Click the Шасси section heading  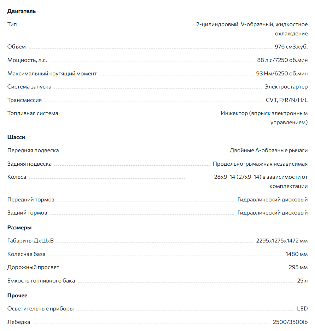click(x=16, y=137)
